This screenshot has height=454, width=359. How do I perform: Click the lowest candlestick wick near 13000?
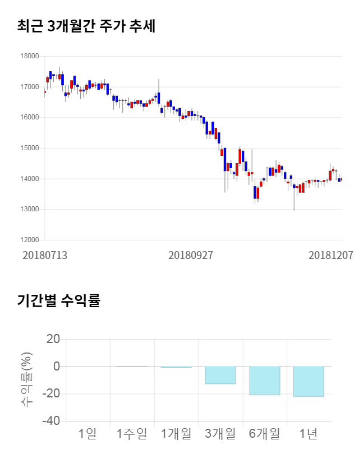click(x=294, y=206)
